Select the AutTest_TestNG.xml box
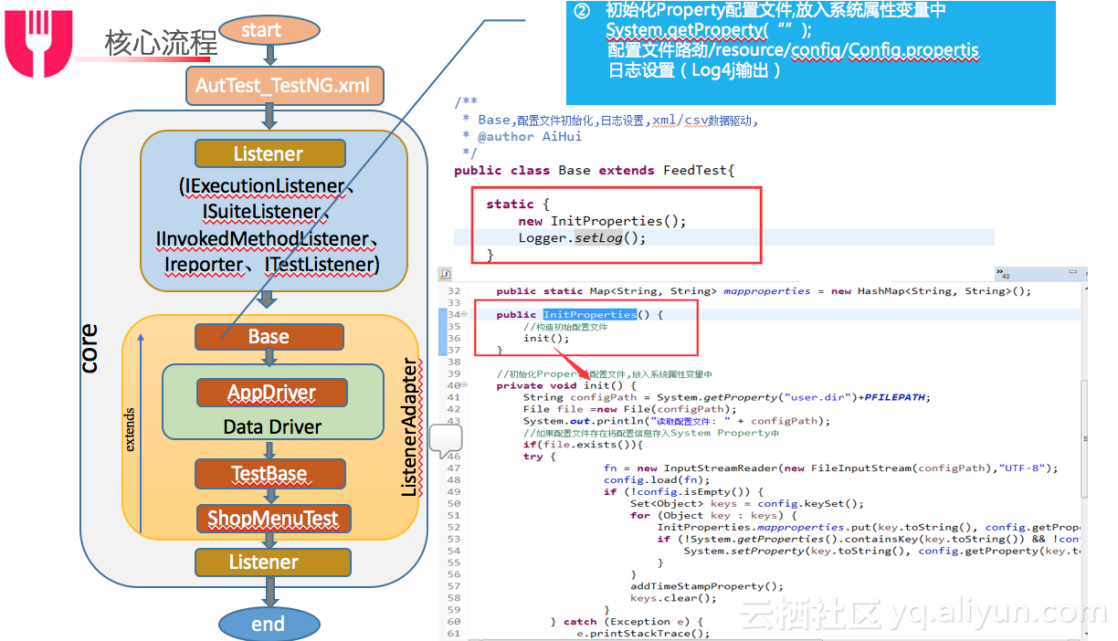 [283, 86]
